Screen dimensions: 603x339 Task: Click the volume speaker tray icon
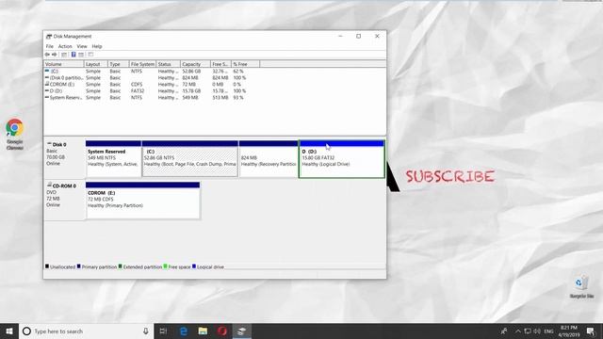click(537, 331)
